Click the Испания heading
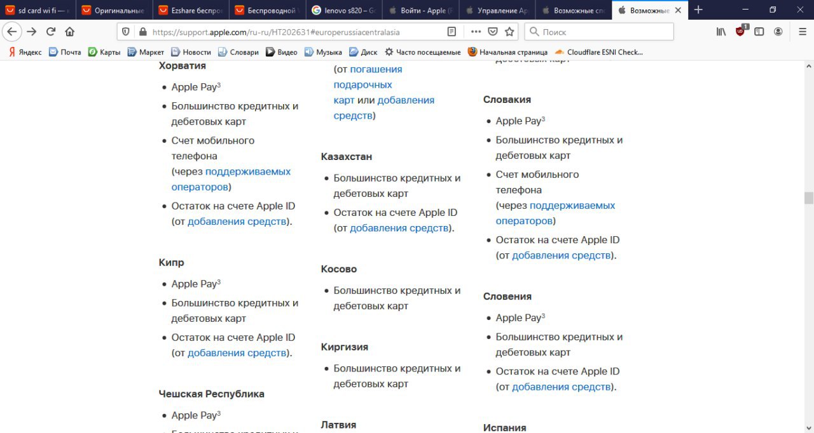This screenshot has width=814, height=433. click(x=505, y=427)
